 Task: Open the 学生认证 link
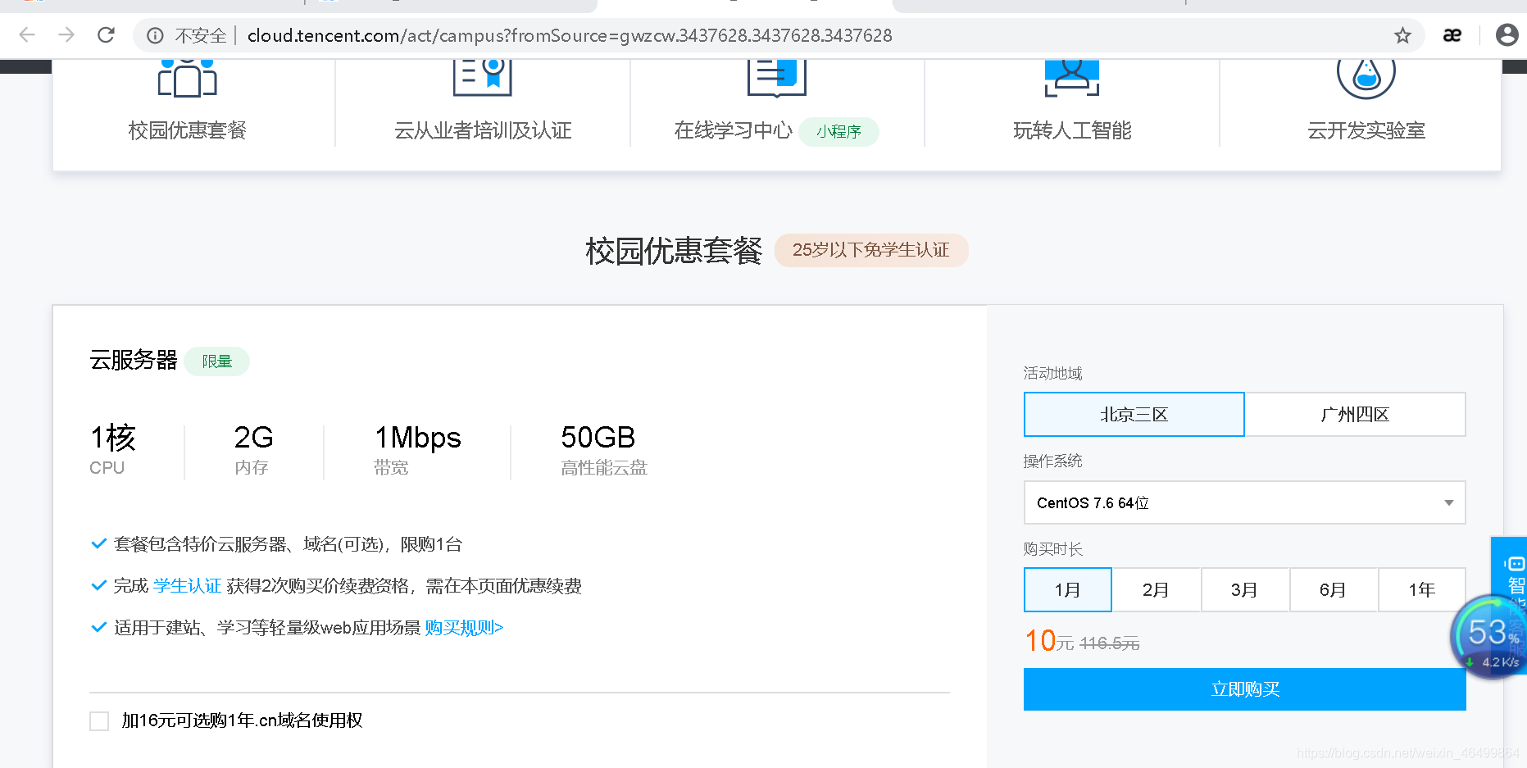tap(187, 586)
